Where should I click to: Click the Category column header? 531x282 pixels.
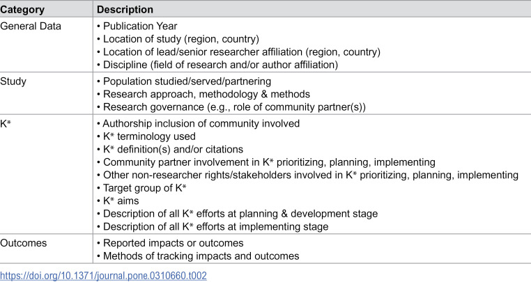click(x=22, y=10)
